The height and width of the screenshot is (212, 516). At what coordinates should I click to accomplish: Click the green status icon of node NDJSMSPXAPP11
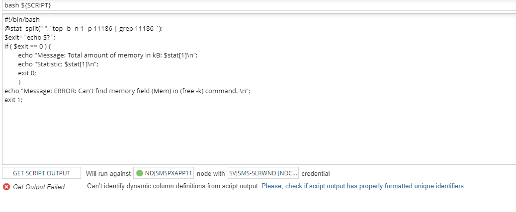tap(140, 173)
